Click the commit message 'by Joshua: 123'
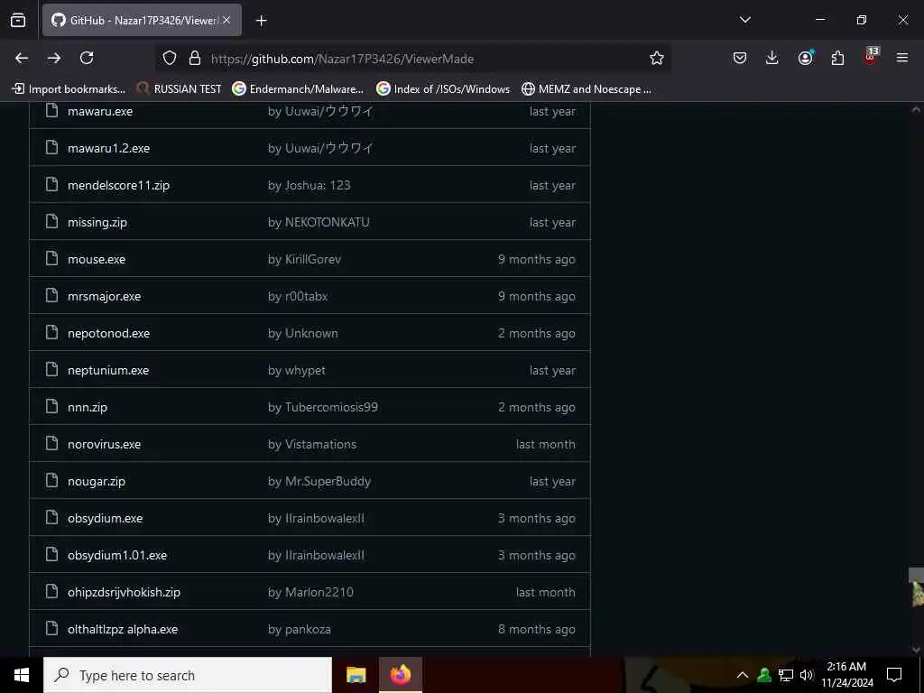 [309, 186]
